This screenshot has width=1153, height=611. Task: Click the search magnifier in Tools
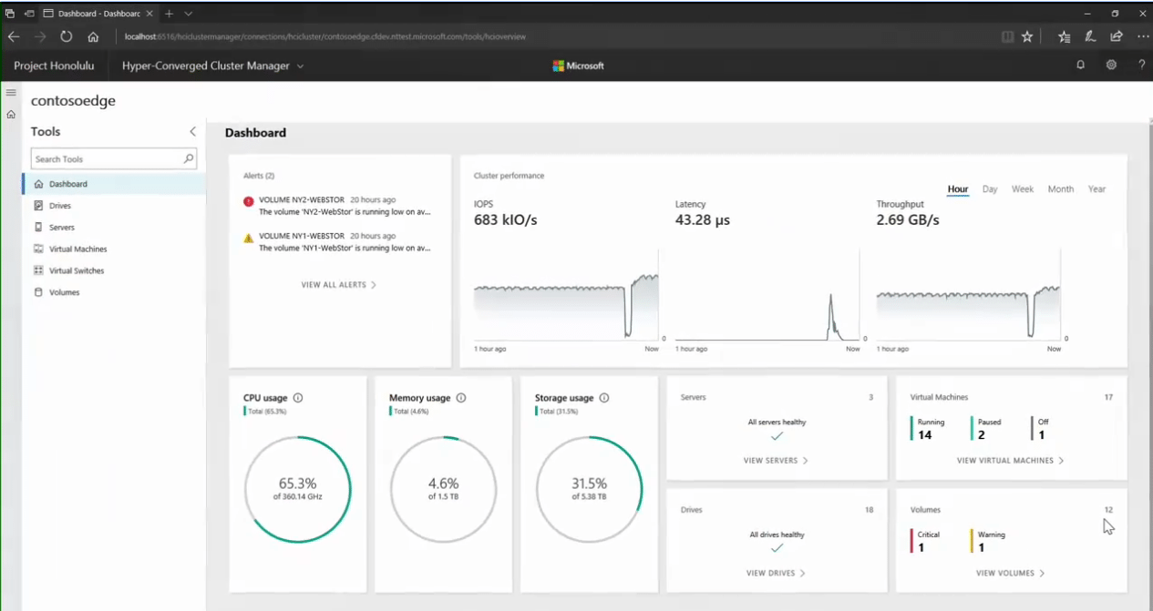pyautogui.click(x=189, y=158)
